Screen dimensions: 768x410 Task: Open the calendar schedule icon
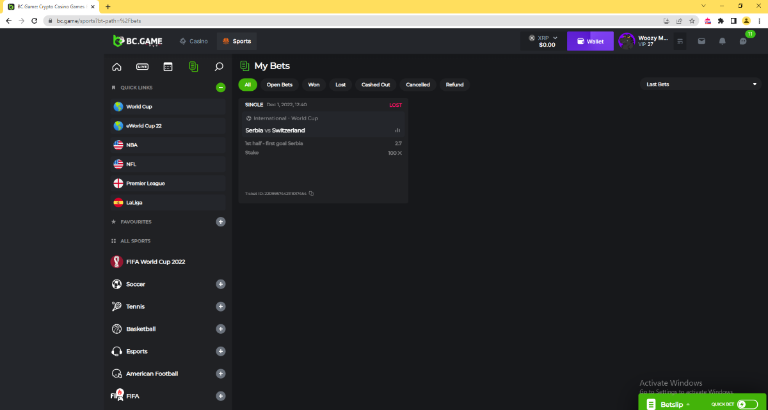pos(168,67)
